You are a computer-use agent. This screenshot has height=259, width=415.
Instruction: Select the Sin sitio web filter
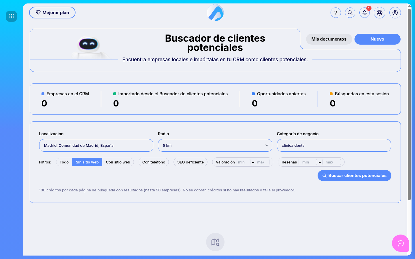click(87, 162)
